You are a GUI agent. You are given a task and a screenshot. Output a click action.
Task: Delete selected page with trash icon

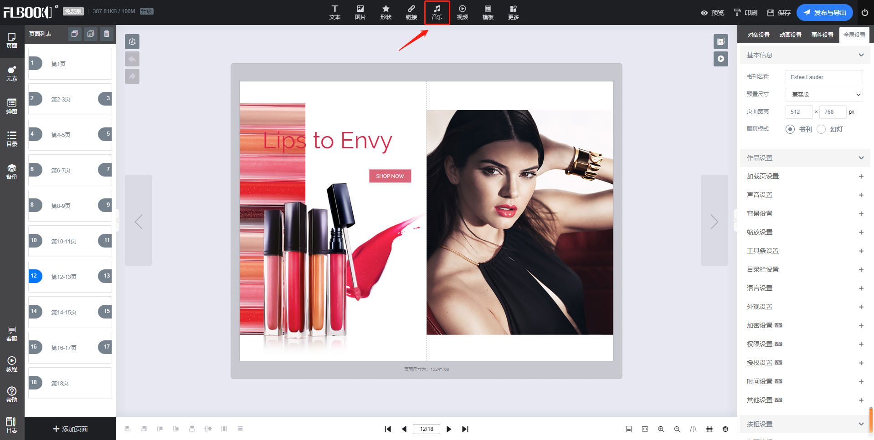[107, 34]
